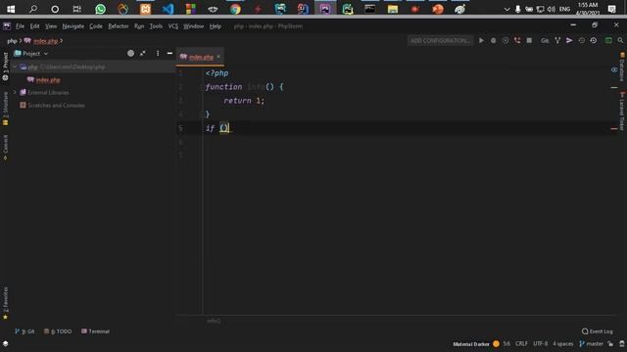Click the orange Material theme circle in status bar
Image resolution: width=627 pixels, height=352 pixels.
tap(497, 343)
